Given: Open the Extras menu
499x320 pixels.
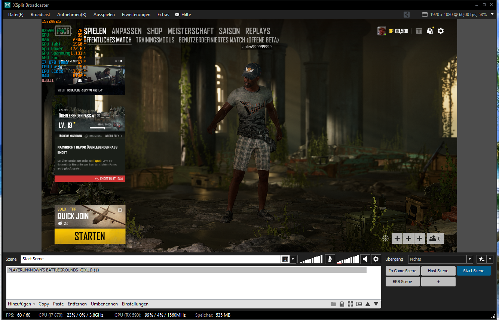Looking at the screenshot, I should point(163,15).
